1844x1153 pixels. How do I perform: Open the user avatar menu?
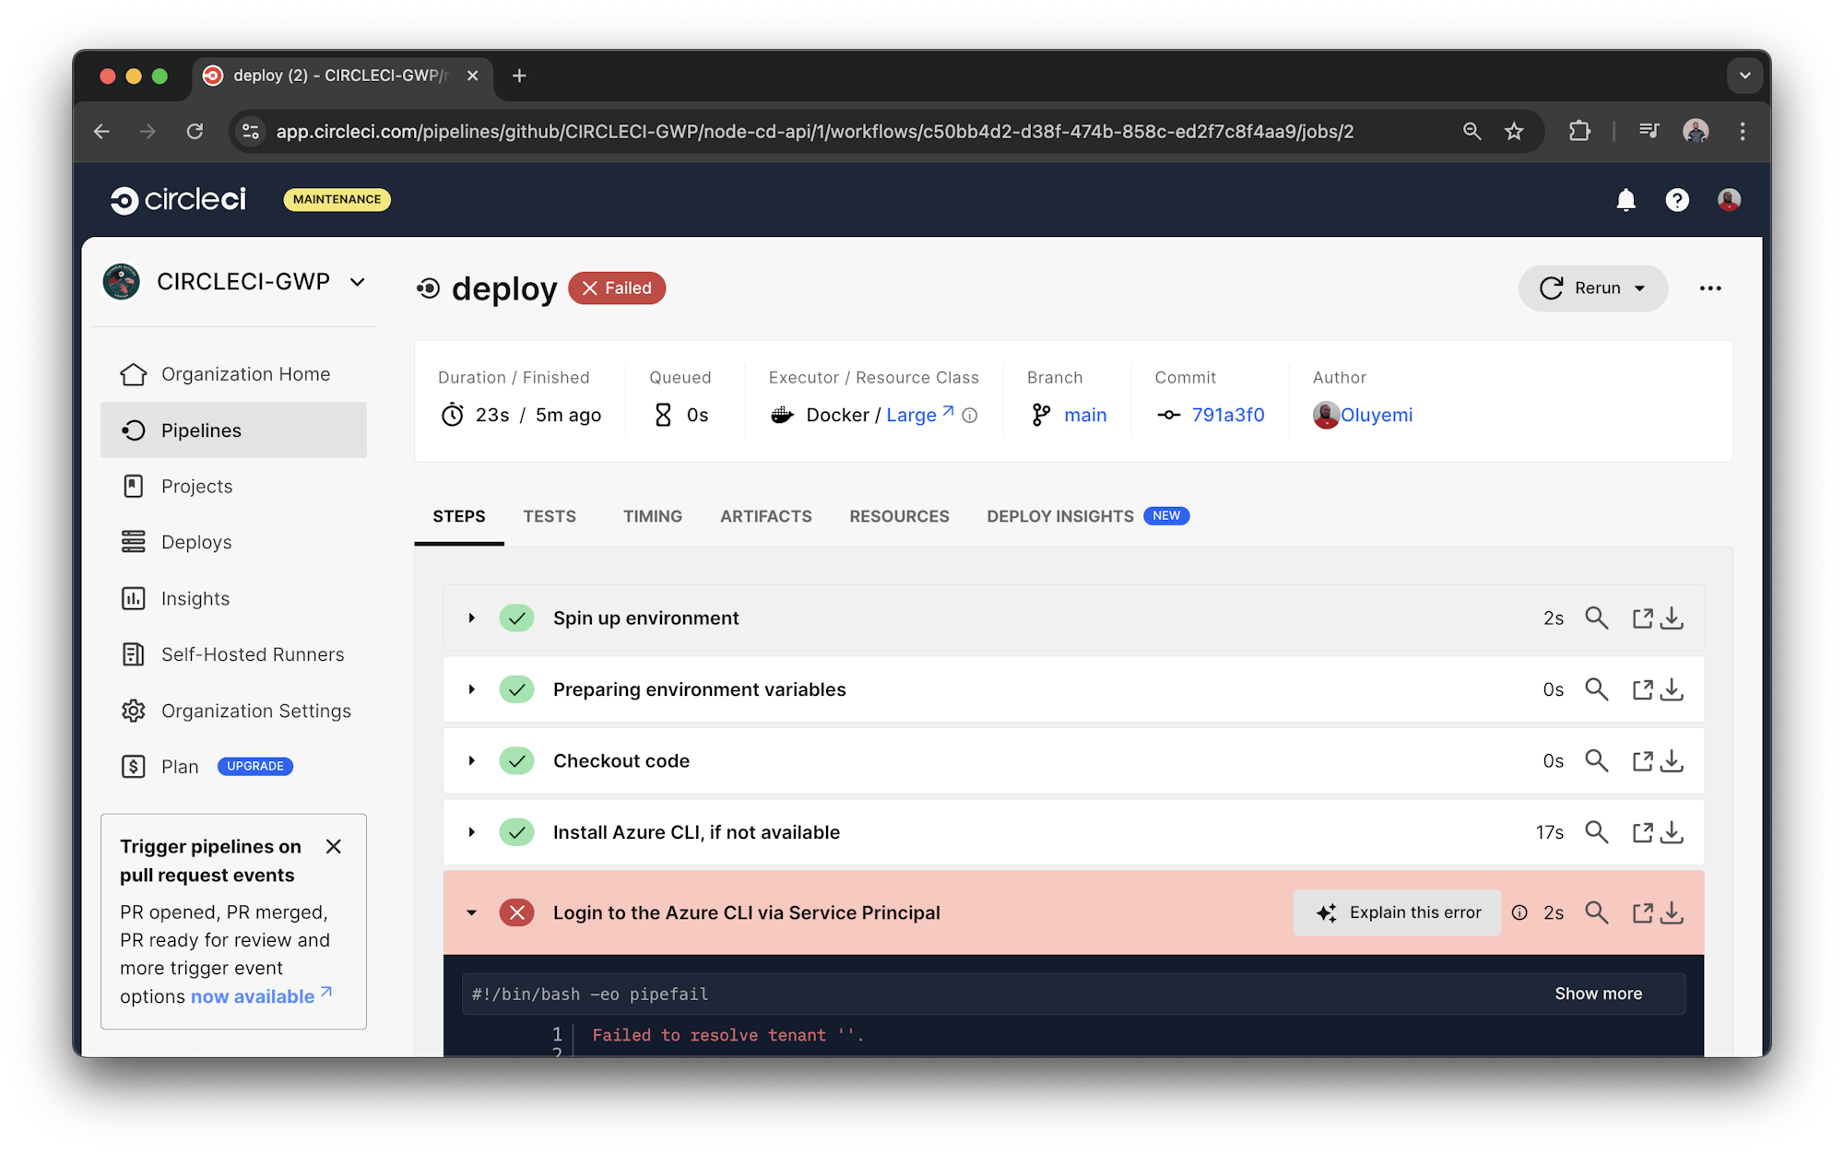click(1729, 200)
